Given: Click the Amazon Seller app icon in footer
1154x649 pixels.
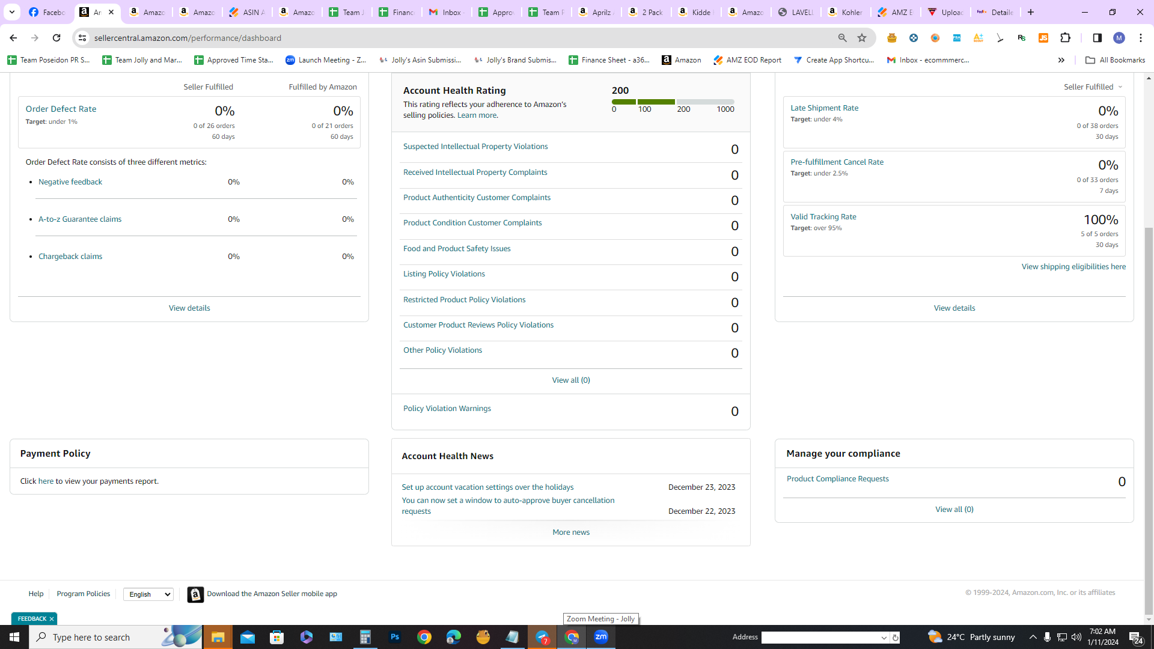Looking at the screenshot, I should tap(195, 594).
